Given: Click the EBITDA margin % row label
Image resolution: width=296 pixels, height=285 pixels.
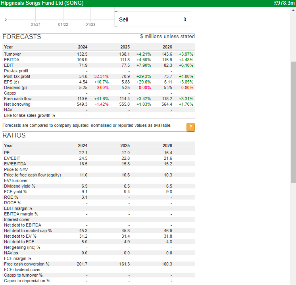Looking at the screenshot, I should [x=21, y=214].
